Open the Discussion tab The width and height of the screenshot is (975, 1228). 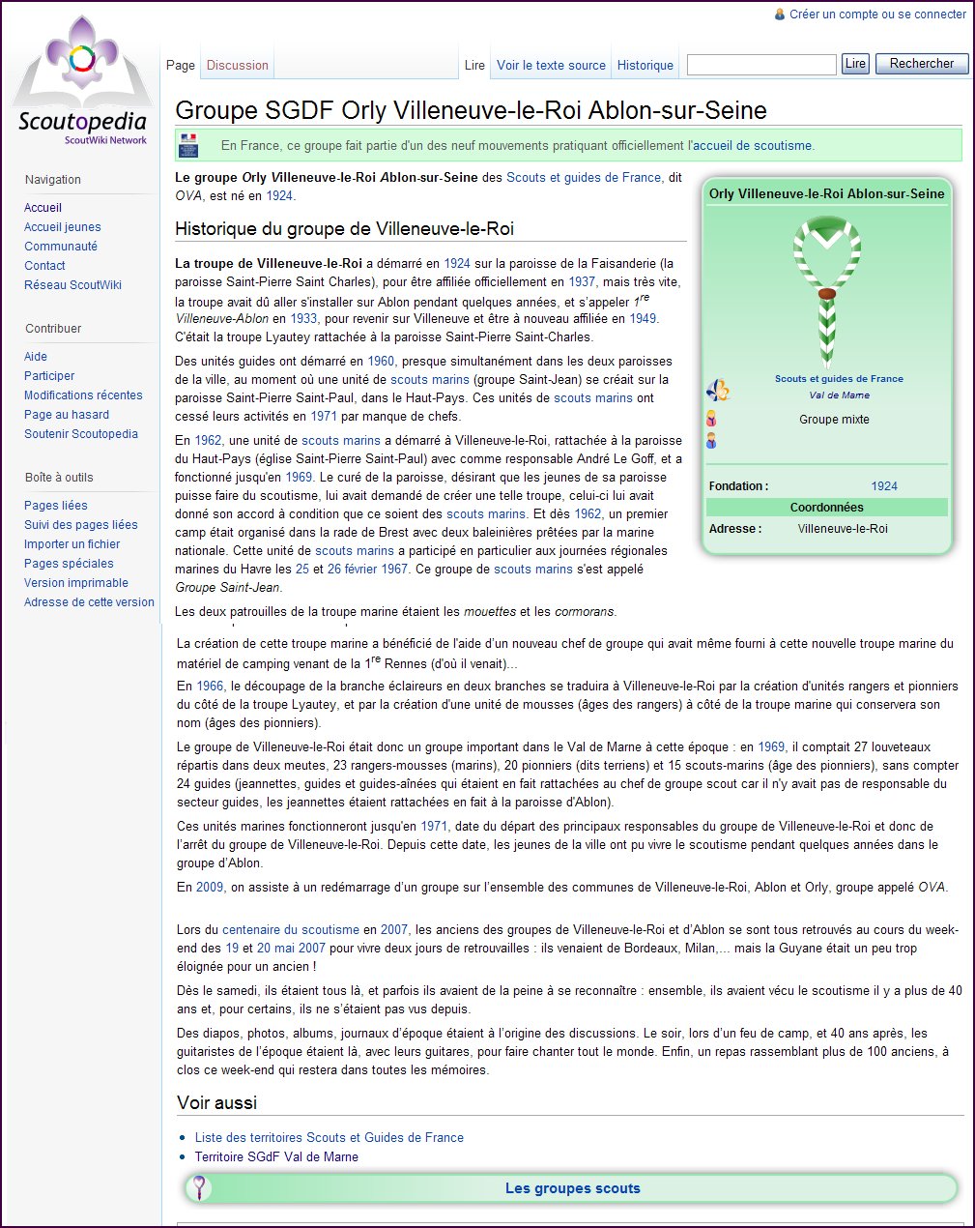pos(237,65)
